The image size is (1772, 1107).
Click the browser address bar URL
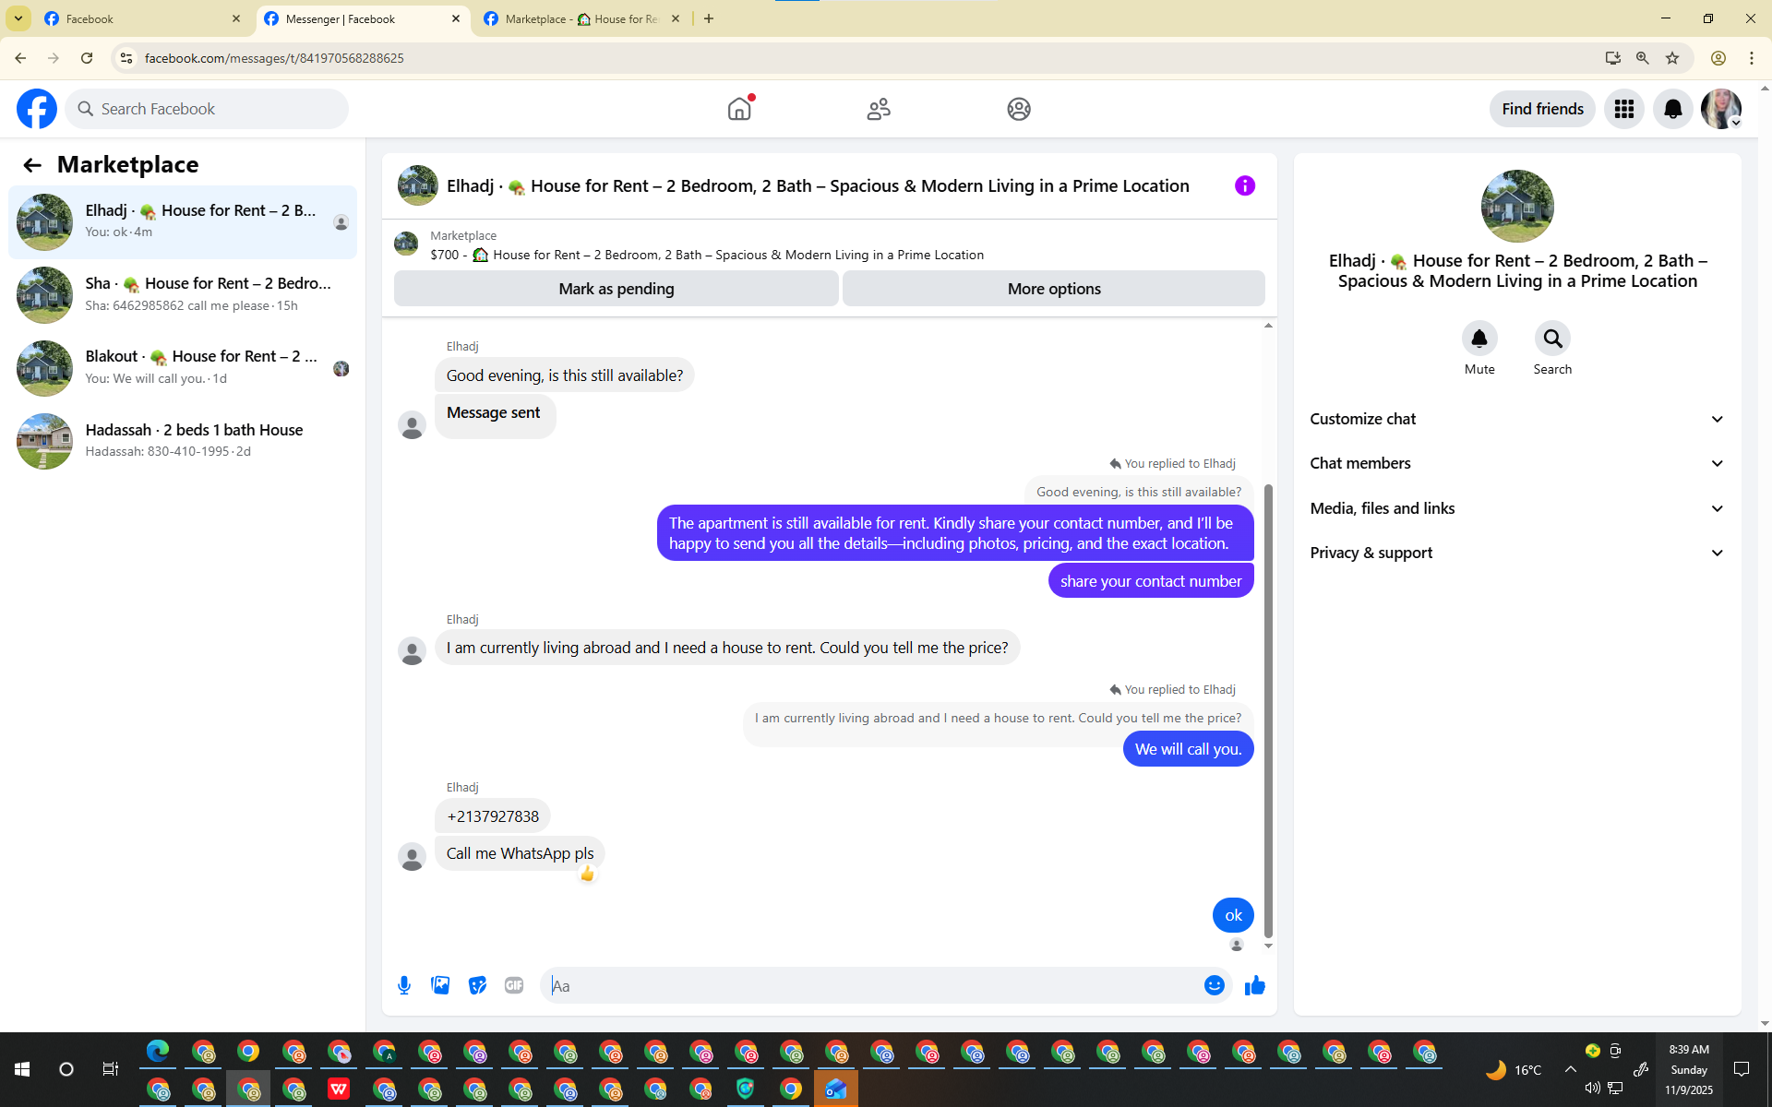274,58
